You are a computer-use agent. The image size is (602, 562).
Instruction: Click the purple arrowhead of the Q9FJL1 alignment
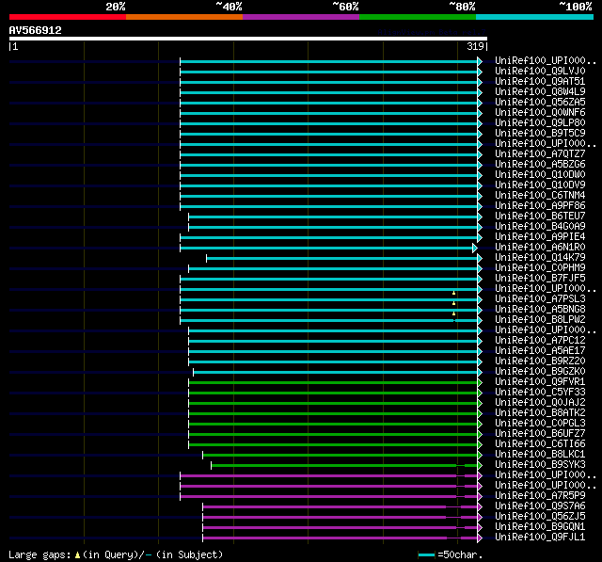[x=480, y=537]
